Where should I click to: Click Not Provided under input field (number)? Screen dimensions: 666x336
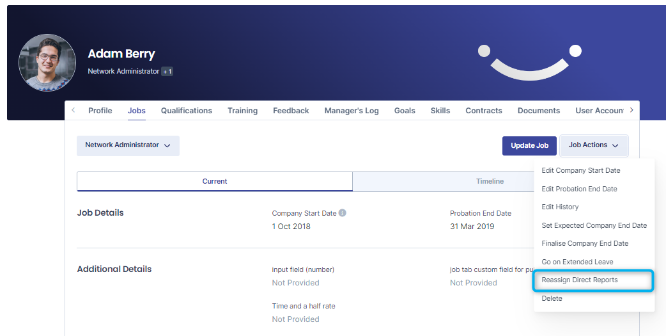(x=295, y=283)
